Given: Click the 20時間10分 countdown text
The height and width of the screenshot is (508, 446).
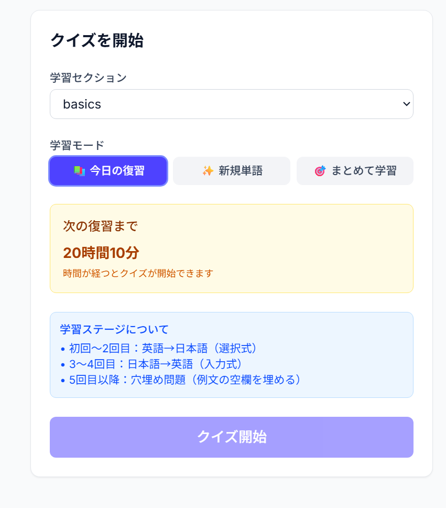Looking at the screenshot, I should 101,253.
